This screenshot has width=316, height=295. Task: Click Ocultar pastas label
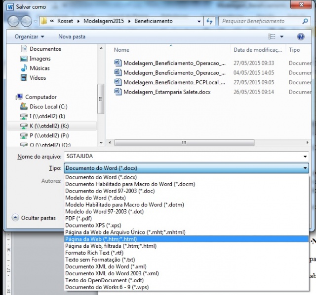click(39, 218)
